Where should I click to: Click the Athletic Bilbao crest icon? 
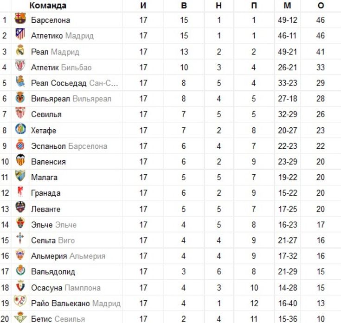pos(20,66)
